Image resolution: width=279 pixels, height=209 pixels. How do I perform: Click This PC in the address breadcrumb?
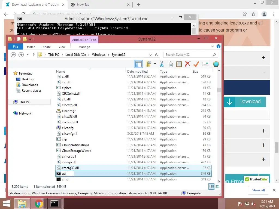pos(54,54)
